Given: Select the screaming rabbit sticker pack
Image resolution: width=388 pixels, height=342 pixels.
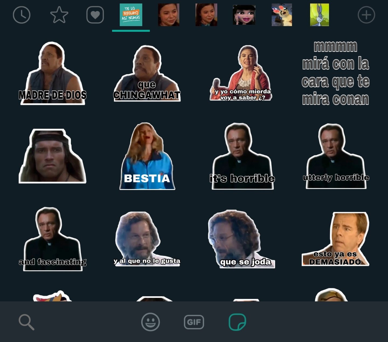Looking at the screenshot, I should coord(282,15).
